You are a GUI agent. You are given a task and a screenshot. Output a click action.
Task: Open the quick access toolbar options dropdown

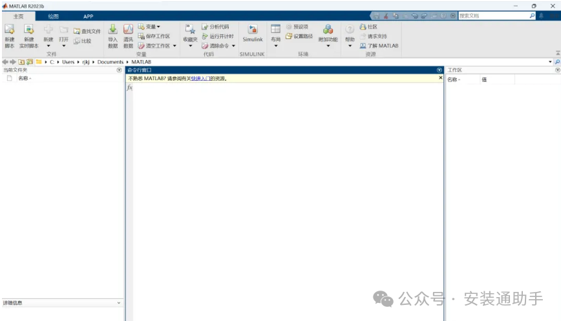click(453, 16)
